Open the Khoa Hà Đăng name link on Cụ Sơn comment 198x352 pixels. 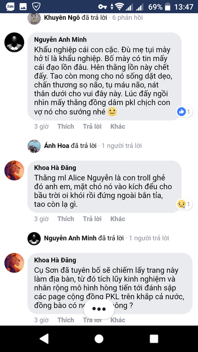(x=55, y=260)
